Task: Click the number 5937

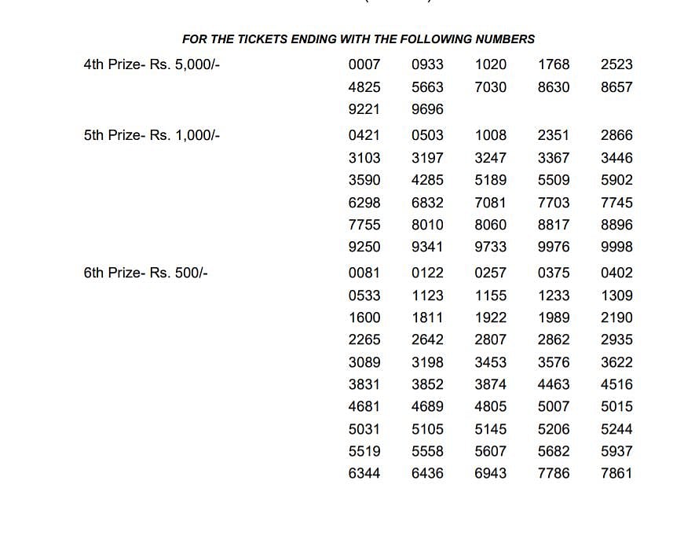Action: (616, 452)
